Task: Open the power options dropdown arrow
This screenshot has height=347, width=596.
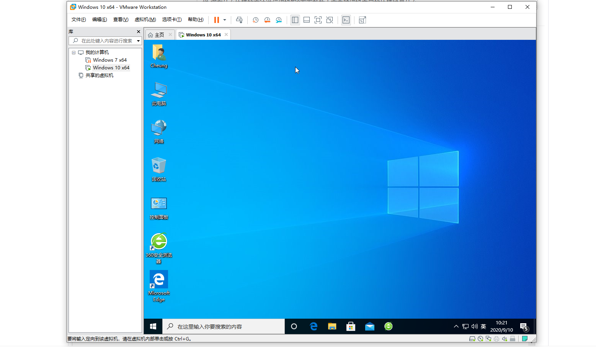Action: click(225, 20)
